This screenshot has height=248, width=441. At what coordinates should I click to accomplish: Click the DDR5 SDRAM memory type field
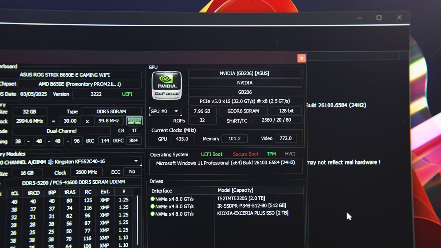coord(111,111)
